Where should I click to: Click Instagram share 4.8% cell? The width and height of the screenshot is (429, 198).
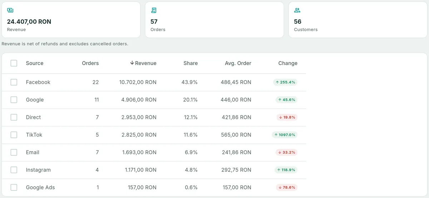point(191,170)
